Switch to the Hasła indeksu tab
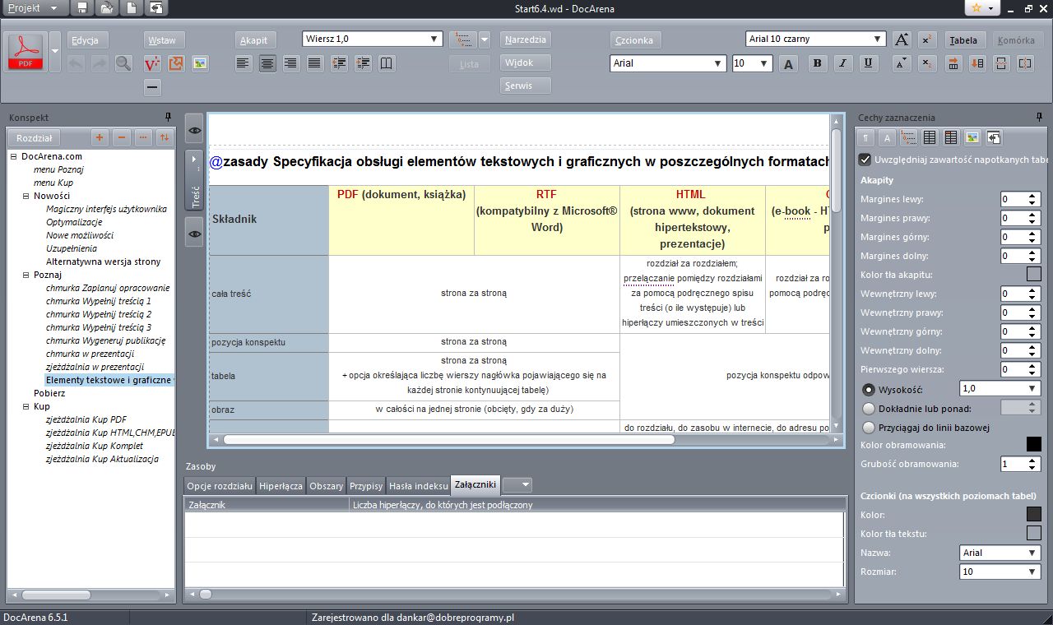Screen dimensions: 1053x625 pos(418,486)
